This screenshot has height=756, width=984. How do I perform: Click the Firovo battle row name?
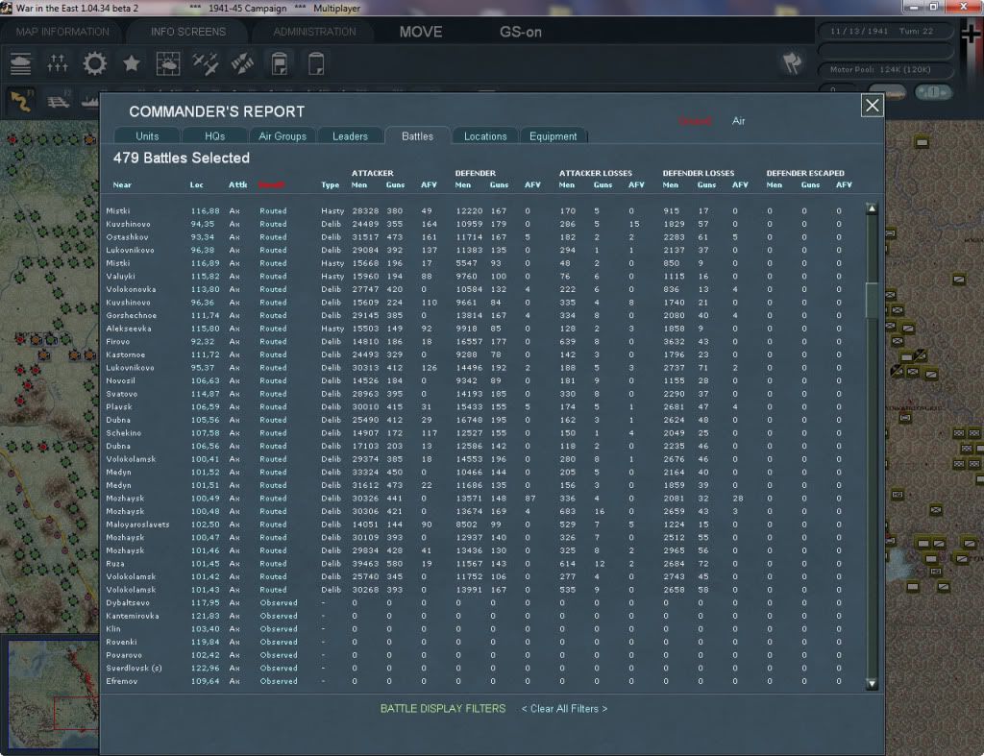click(118, 342)
